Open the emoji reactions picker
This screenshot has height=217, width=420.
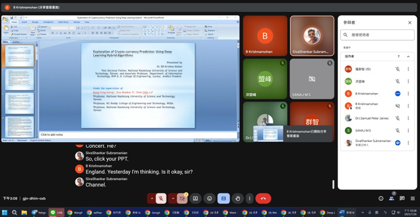(209, 198)
